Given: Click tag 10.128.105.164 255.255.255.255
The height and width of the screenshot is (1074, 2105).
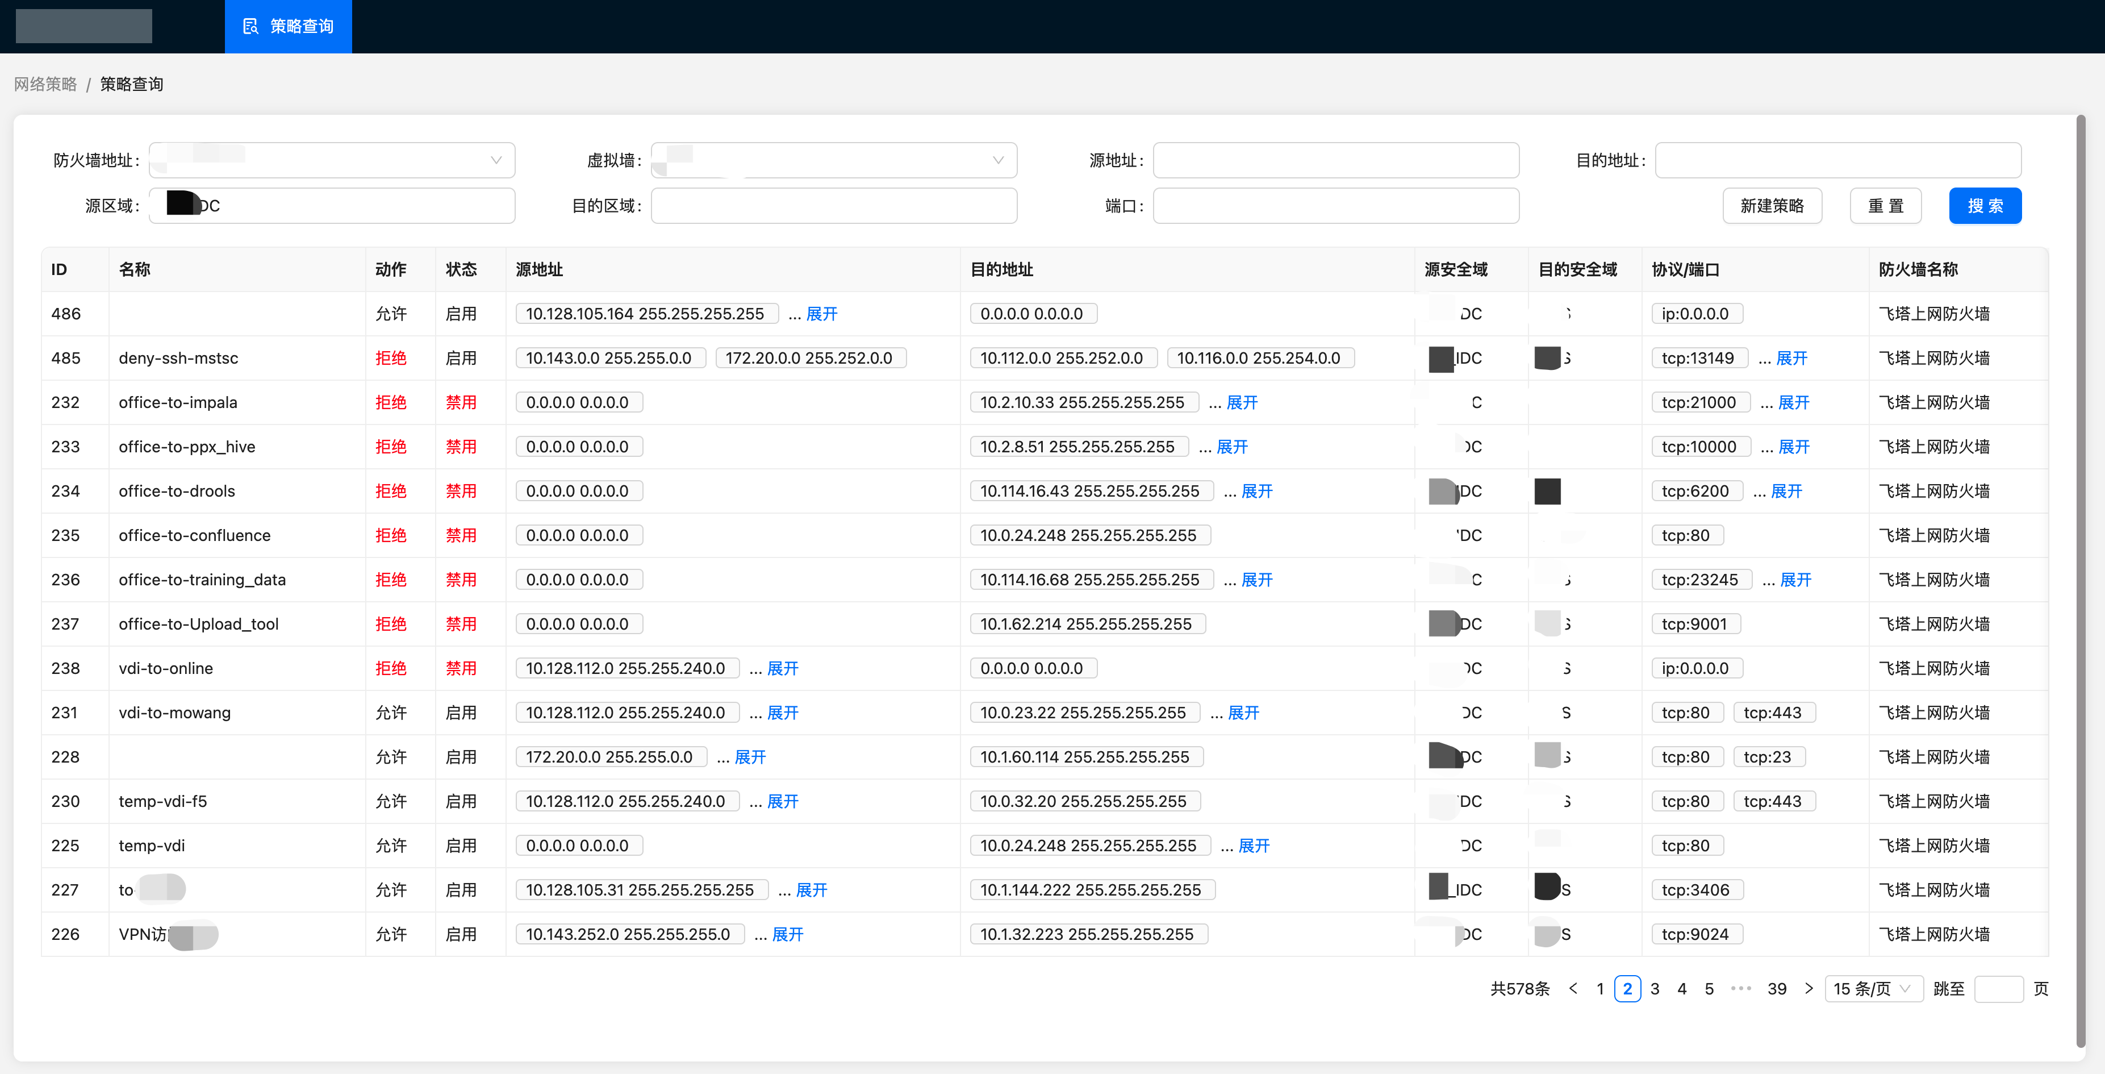Looking at the screenshot, I should click(x=646, y=314).
